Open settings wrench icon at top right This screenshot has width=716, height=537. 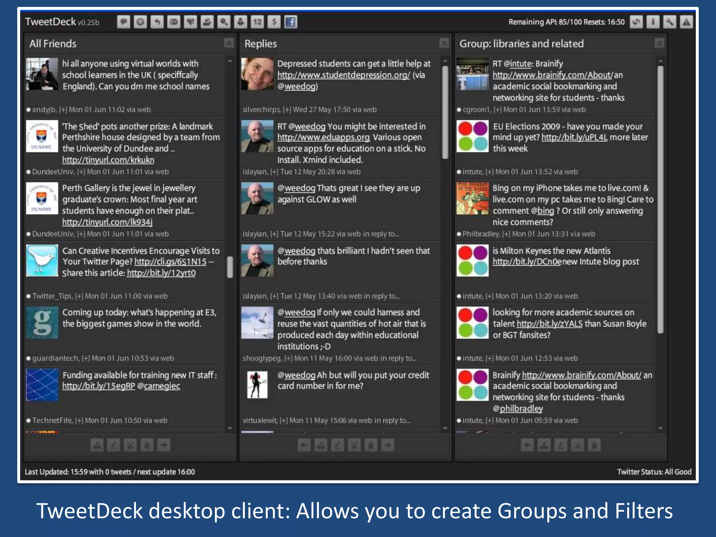[670, 22]
